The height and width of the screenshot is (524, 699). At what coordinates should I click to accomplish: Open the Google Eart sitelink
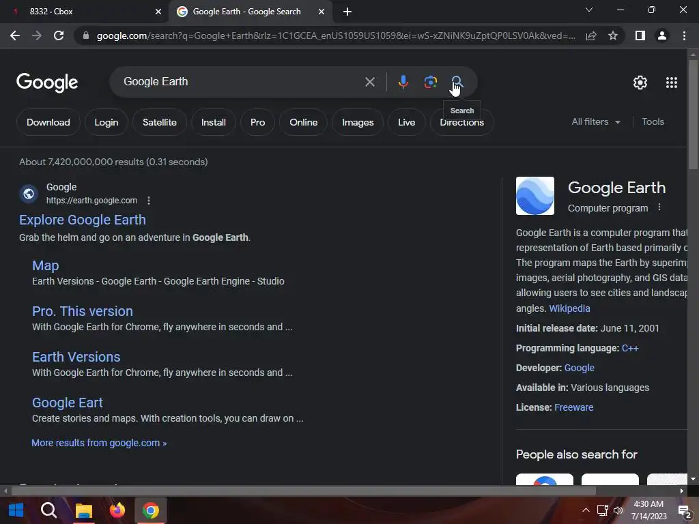coord(68,403)
